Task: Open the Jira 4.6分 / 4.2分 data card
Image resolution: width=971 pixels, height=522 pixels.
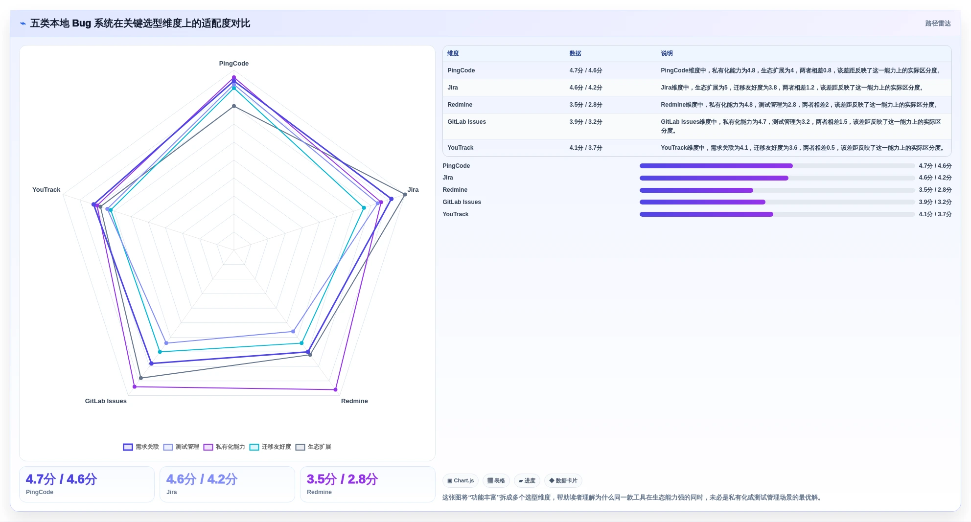Action: point(227,484)
